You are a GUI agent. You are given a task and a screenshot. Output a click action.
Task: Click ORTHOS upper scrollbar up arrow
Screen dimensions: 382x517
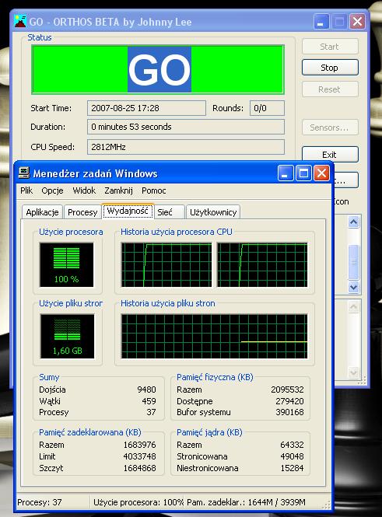354,222
